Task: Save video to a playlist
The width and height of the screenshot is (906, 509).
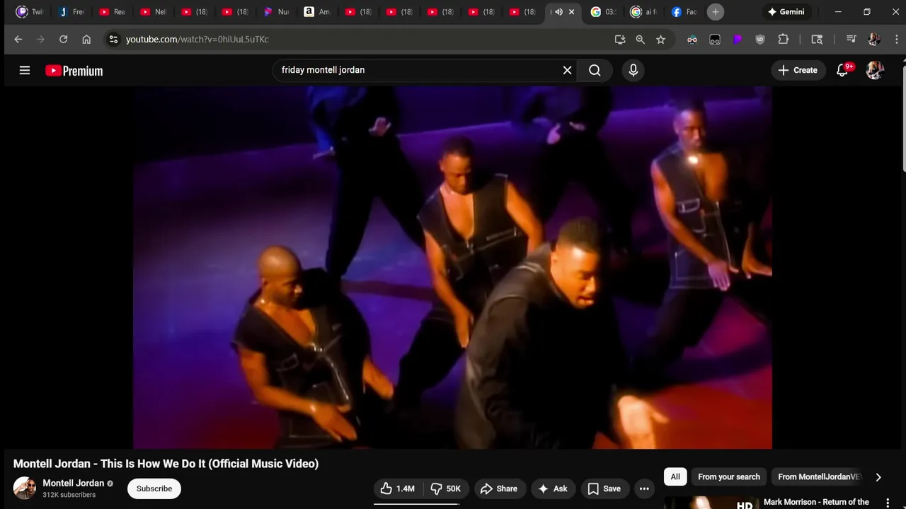Action: click(x=604, y=488)
